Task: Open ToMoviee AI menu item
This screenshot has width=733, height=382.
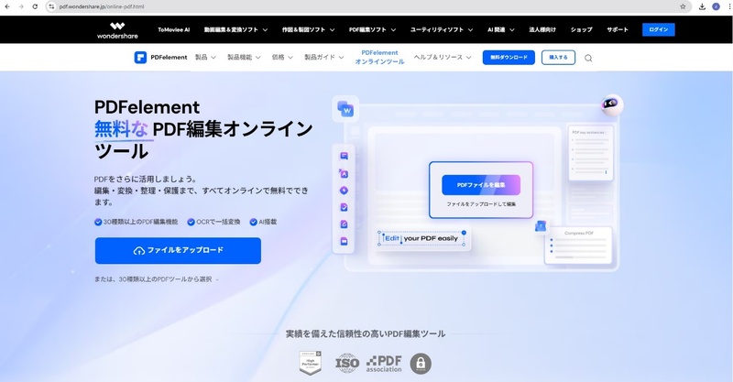Action: click(174, 30)
